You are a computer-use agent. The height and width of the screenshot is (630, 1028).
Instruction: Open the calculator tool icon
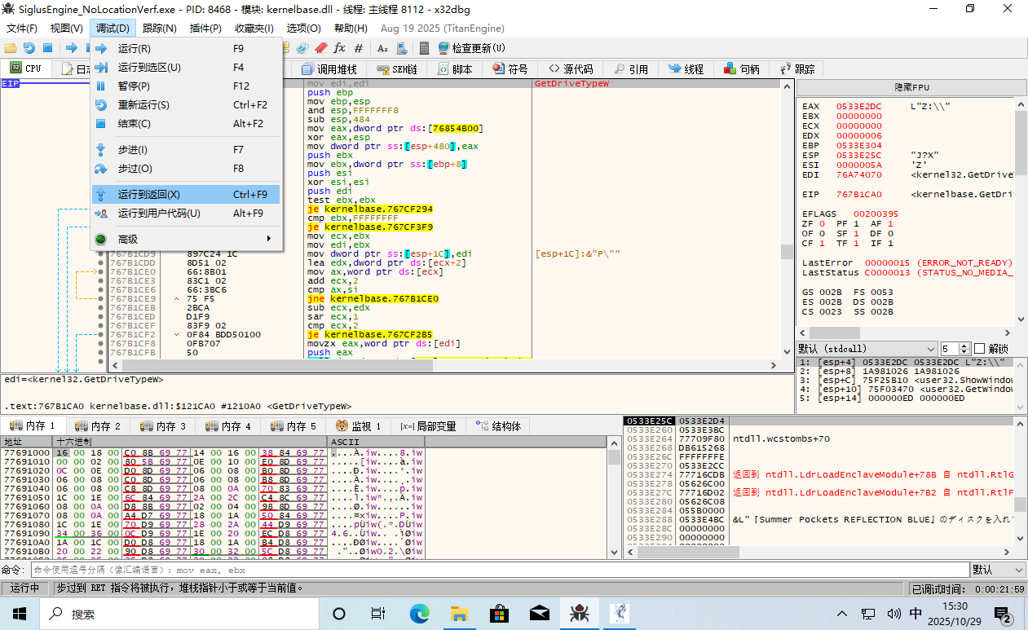point(424,48)
